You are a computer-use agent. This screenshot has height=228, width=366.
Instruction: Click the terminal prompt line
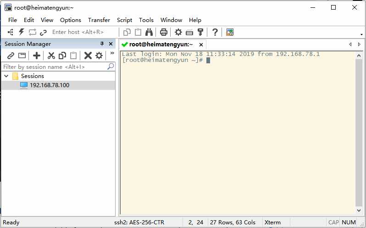[x=166, y=60]
